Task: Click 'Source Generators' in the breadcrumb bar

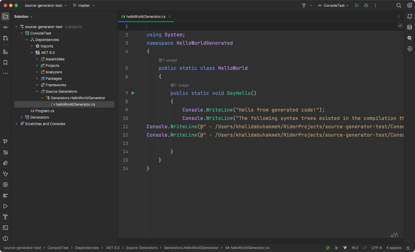Action: [x=141, y=248]
